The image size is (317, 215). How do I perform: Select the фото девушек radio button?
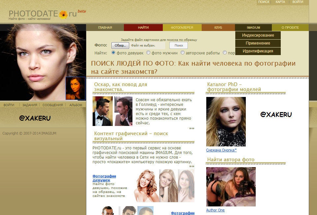(113, 52)
